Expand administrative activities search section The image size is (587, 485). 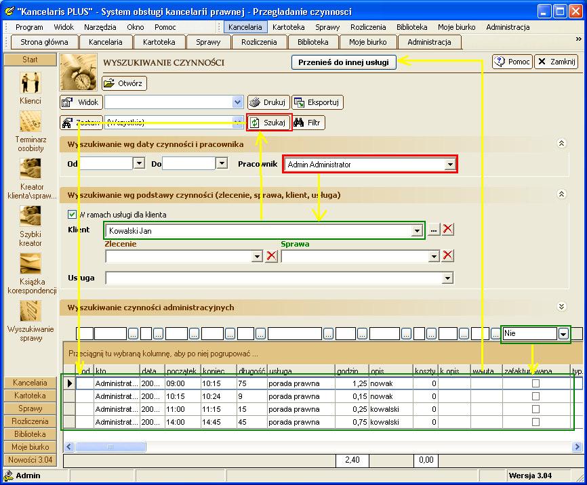(x=561, y=306)
